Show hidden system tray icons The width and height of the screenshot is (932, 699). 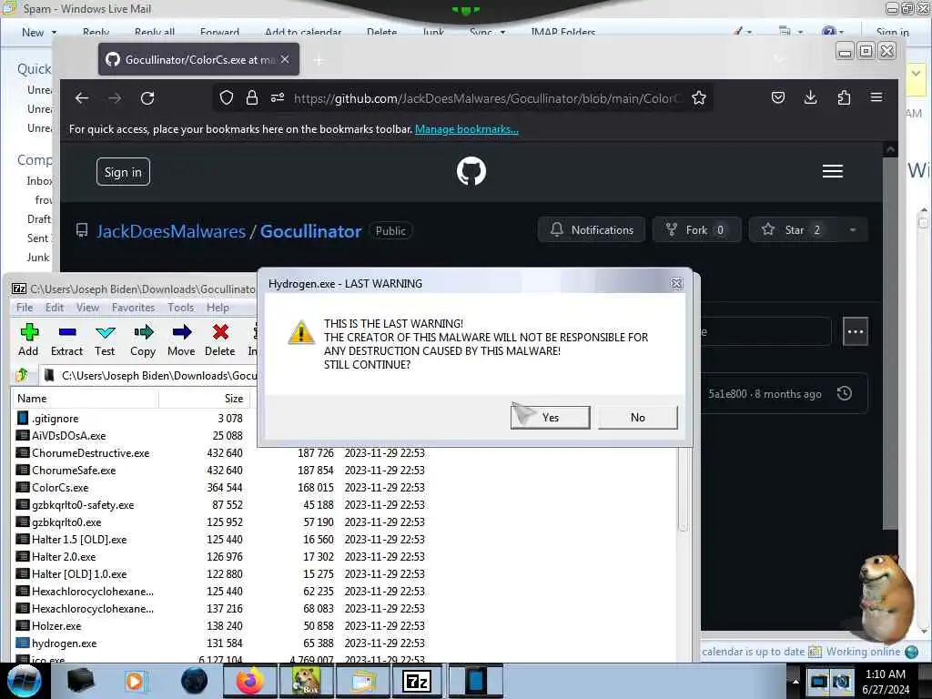coord(795,681)
